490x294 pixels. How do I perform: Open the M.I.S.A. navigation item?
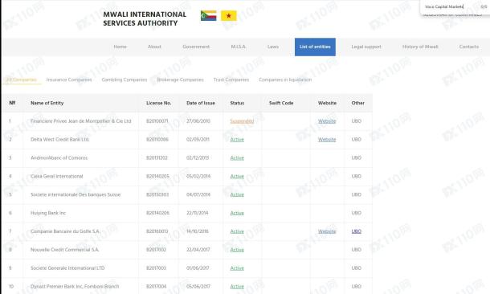239,47
